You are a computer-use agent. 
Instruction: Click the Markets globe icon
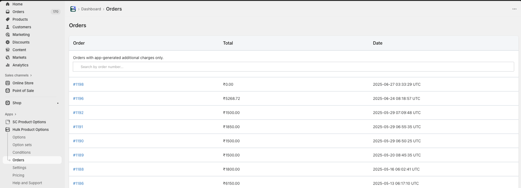click(8, 58)
